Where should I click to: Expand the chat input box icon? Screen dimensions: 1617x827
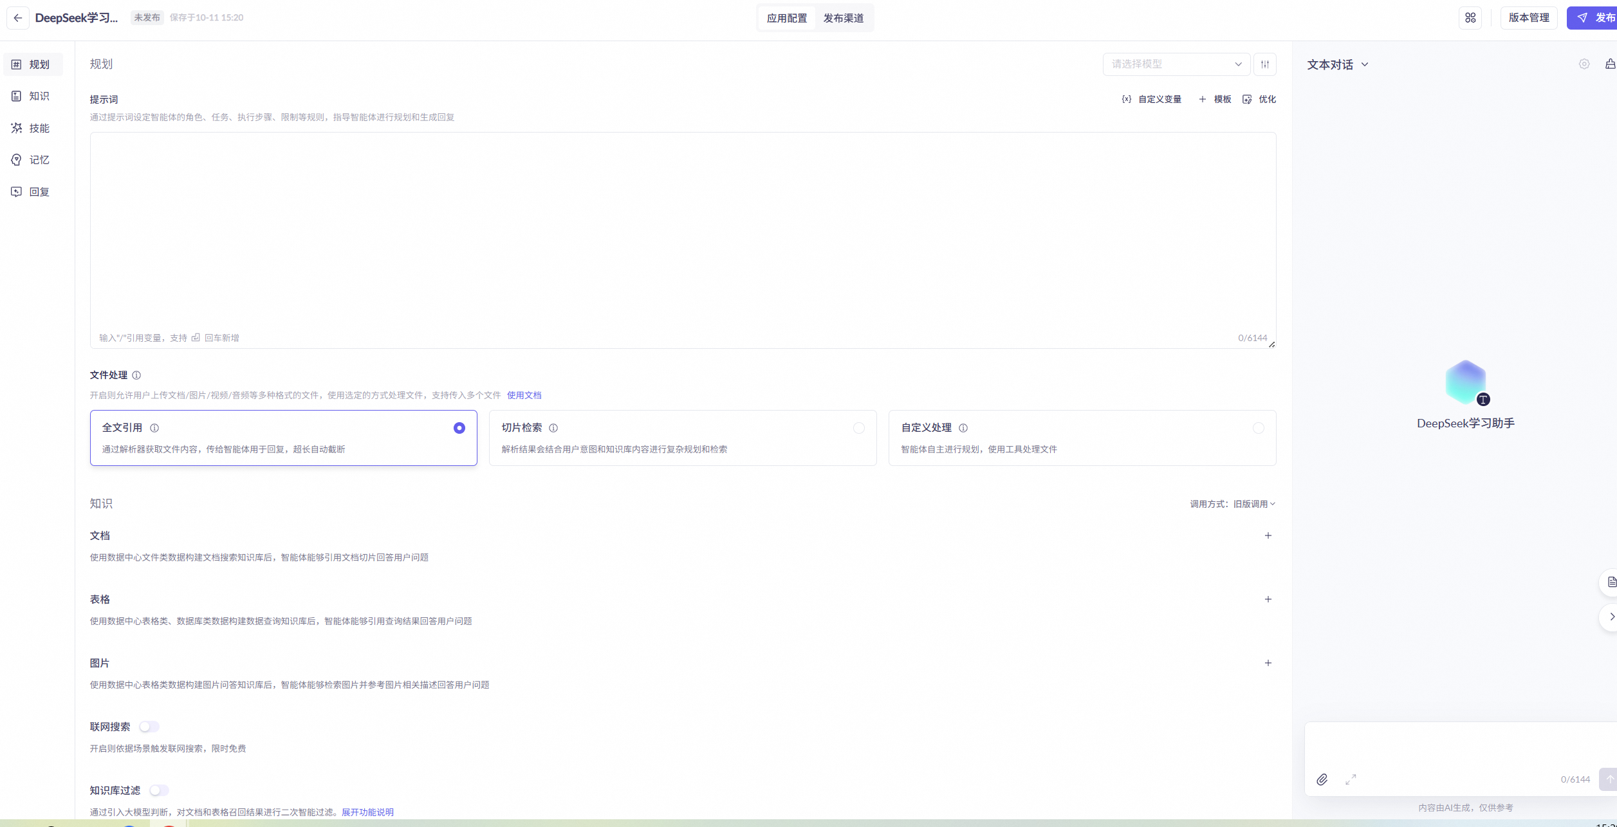click(1351, 779)
